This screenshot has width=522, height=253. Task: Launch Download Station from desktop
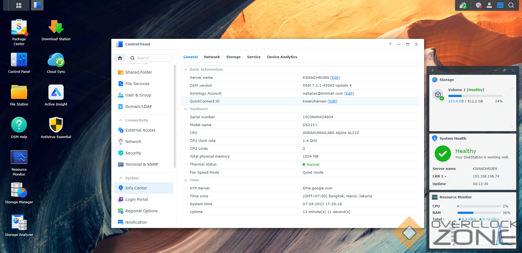point(56,28)
